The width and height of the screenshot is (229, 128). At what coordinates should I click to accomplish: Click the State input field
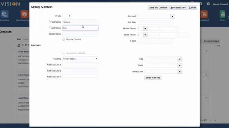point(161,65)
